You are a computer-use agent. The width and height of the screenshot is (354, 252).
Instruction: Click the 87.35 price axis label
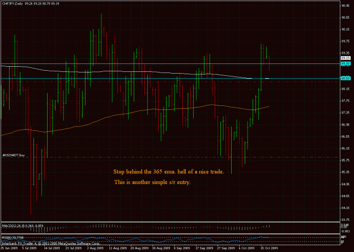[x=346, y=113]
